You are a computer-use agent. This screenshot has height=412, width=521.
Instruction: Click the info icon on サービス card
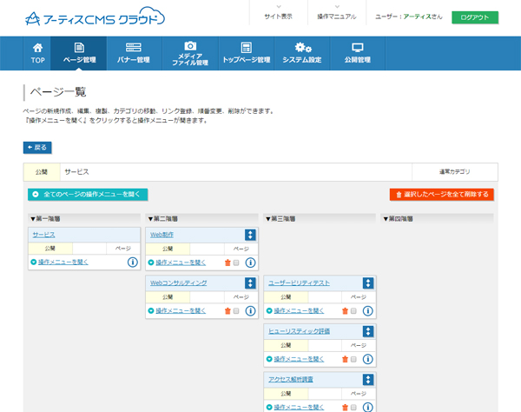pyautogui.click(x=133, y=262)
